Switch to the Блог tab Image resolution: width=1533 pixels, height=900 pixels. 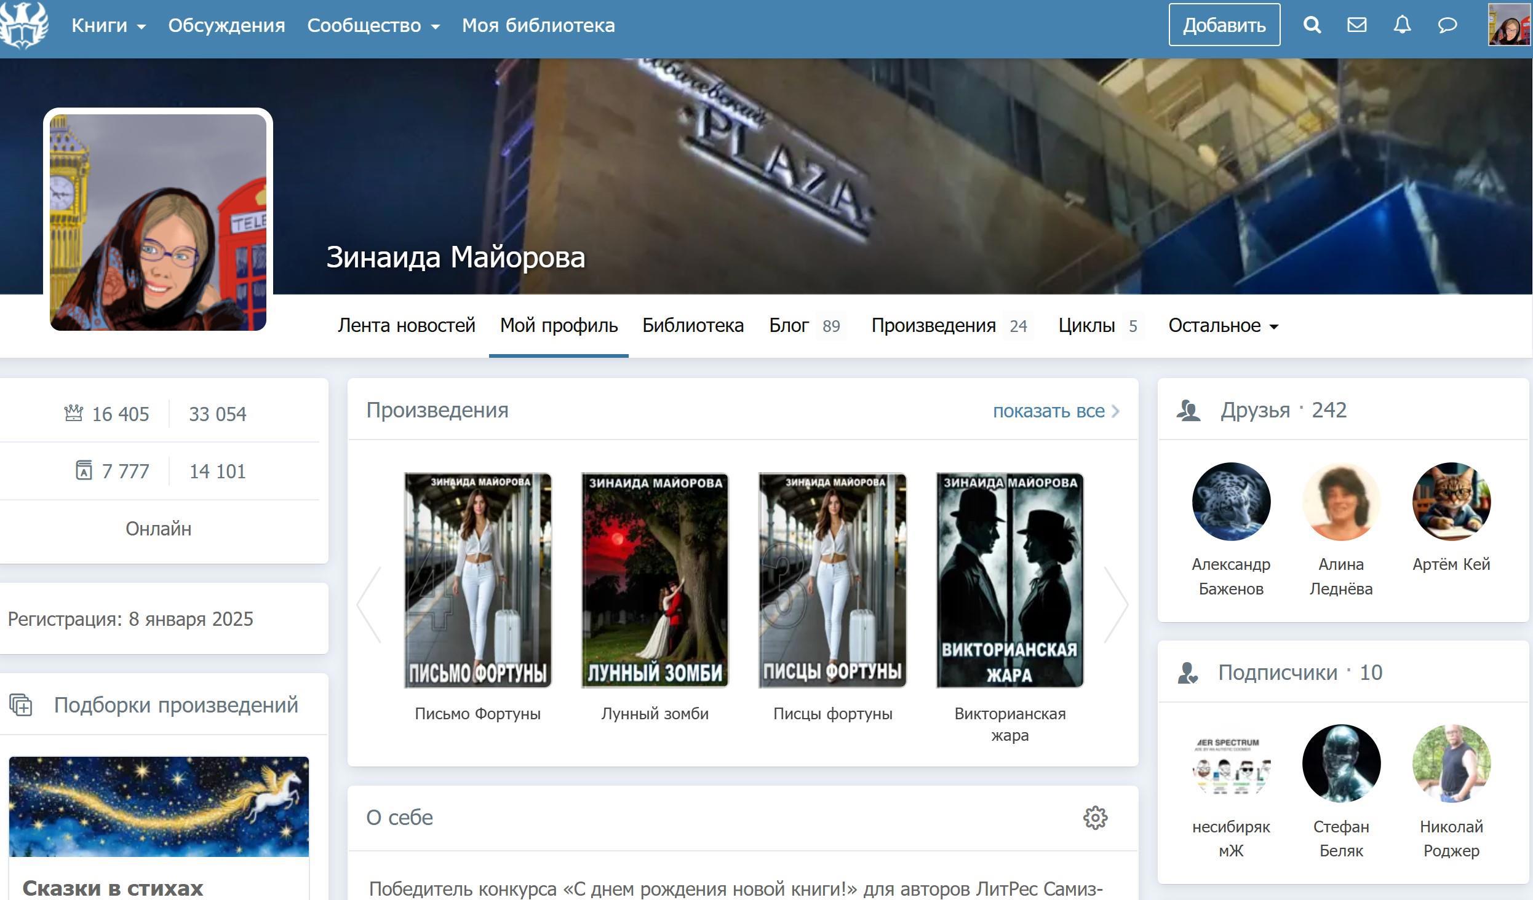[788, 326]
